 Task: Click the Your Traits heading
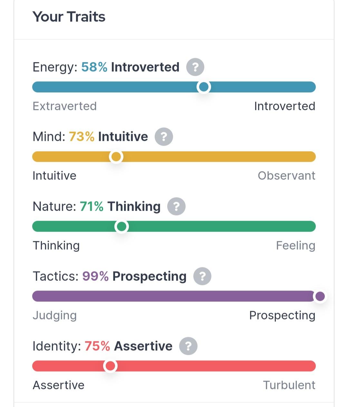69,16
